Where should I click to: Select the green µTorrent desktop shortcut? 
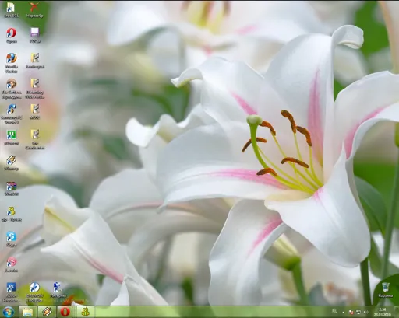[x=11, y=138]
